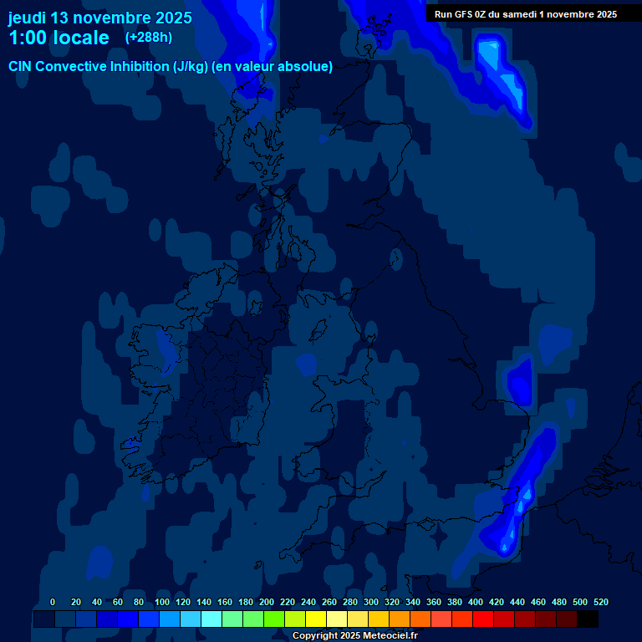Image resolution: width=642 pixels, height=642 pixels.
Task: Select the 400–420 pure red legend swatch
Action: click(482, 619)
